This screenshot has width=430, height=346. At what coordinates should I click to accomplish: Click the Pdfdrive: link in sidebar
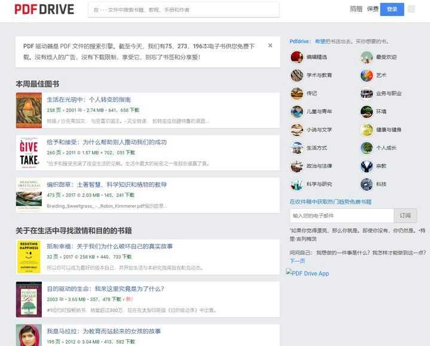300,41
